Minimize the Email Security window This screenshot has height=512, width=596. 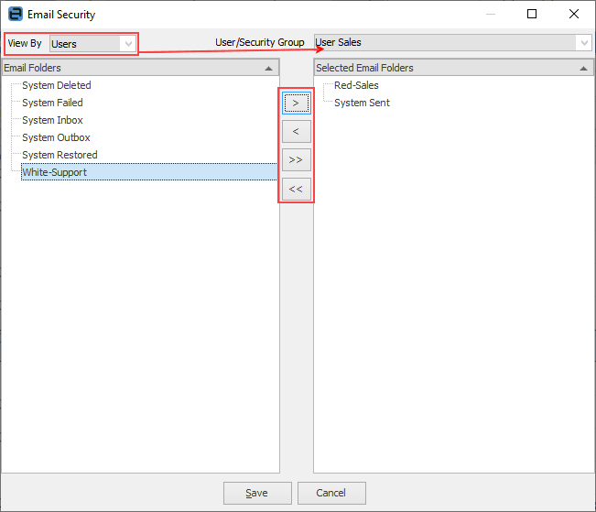pos(491,14)
